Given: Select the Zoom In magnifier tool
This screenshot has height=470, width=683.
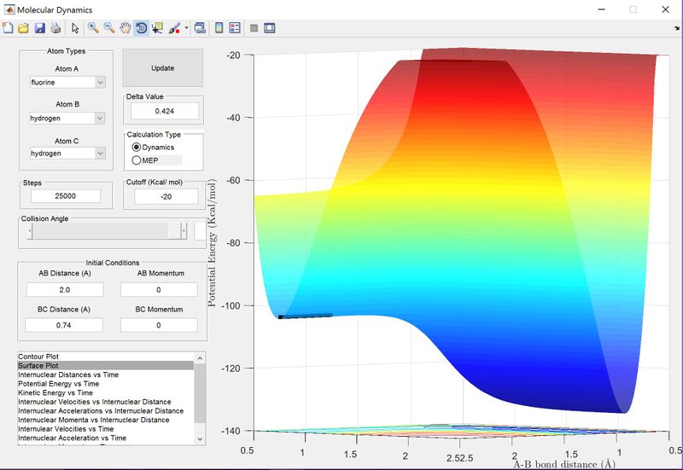Looking at the screenshot, I should click(x=93, y=28).
